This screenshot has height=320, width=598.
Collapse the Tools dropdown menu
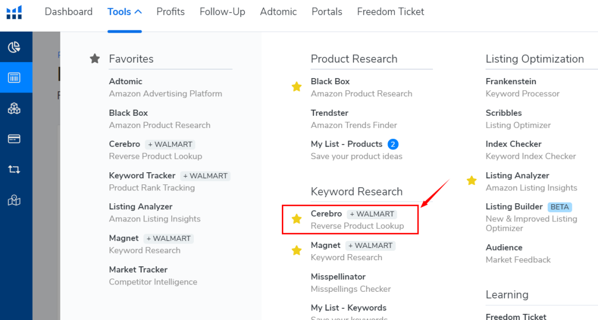pos(125,12)
